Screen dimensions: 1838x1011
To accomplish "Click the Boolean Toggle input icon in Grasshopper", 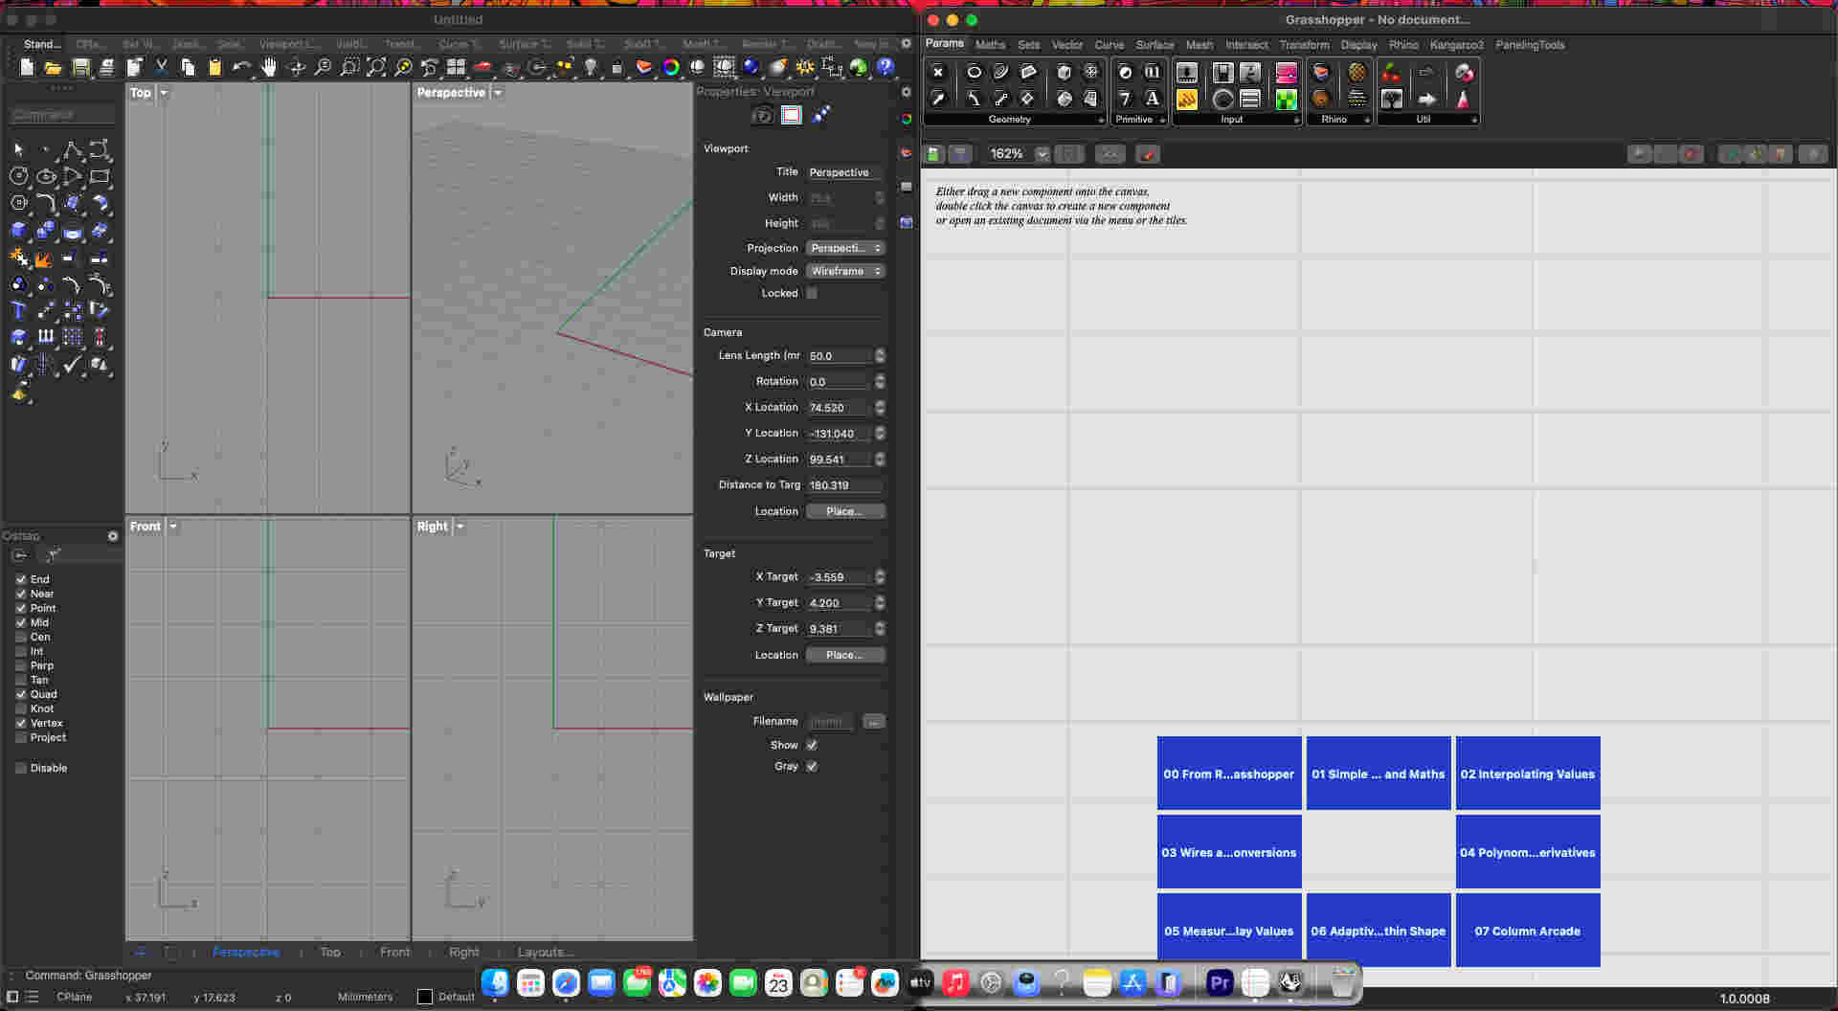I will [1222, 73].
